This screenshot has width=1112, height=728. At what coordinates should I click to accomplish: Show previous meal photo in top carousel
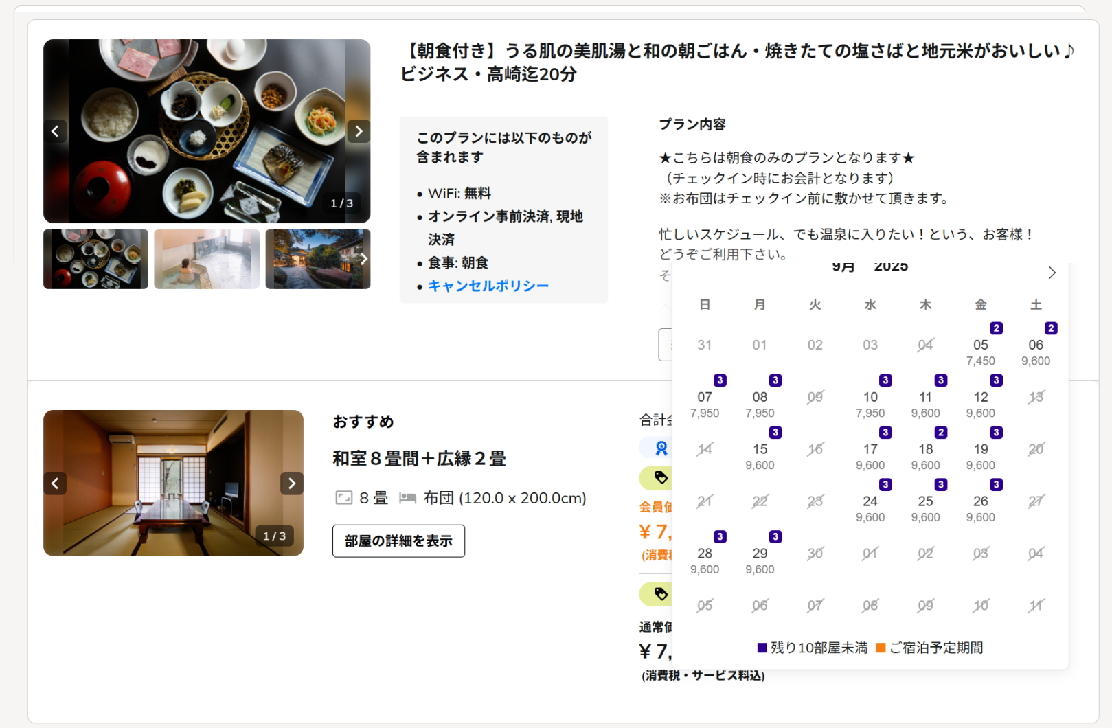tap(55, 131)
